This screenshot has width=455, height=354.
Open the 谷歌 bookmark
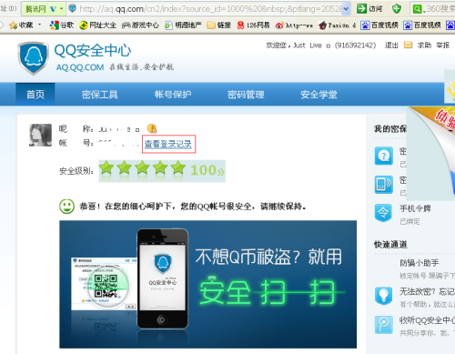[x=62, y=25]
